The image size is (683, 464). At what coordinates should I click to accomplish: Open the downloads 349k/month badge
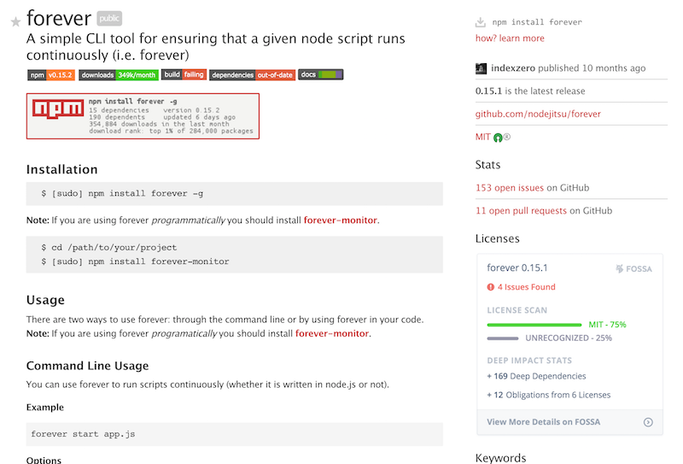click(118, 75)
